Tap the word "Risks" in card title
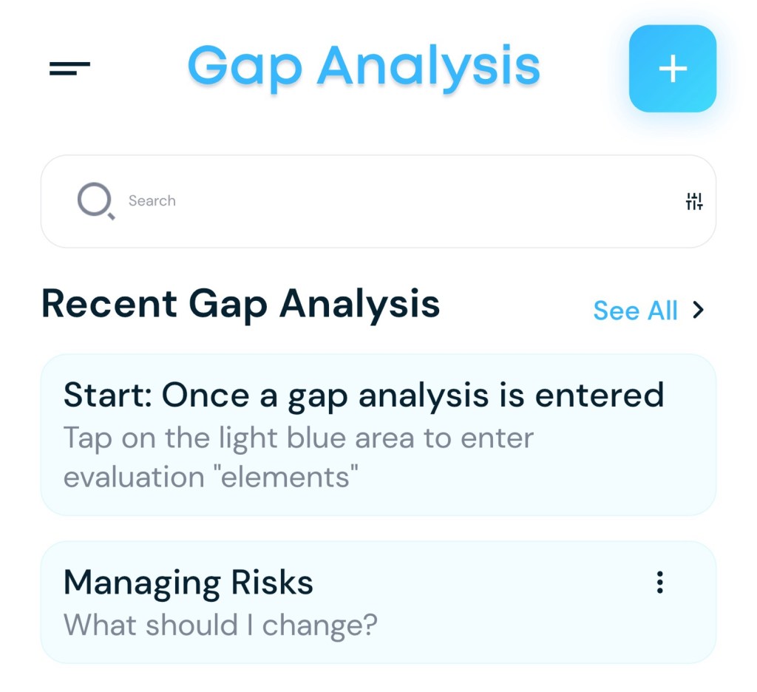757x692 pixels. [272, 583]
